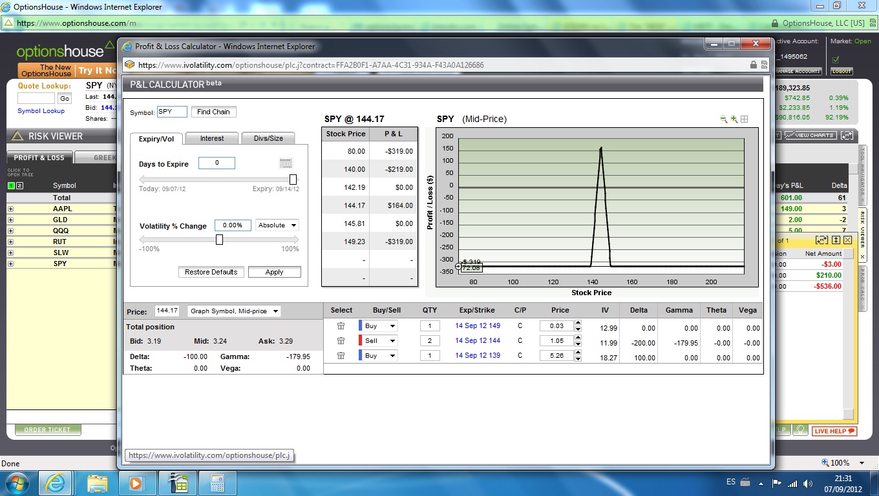Switch tree to level 2 view

tap(19, 186)
